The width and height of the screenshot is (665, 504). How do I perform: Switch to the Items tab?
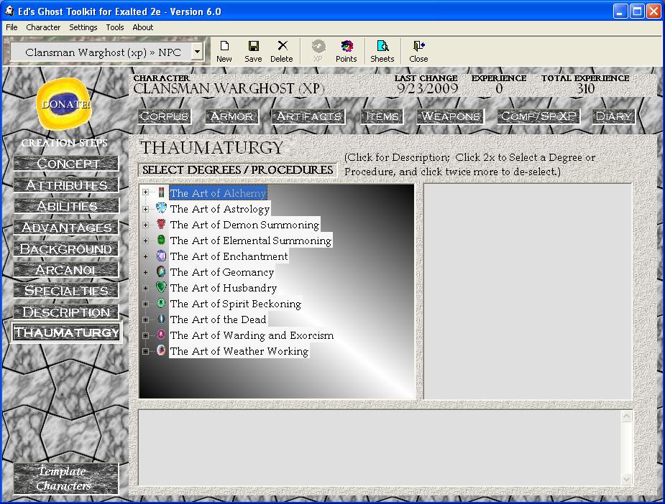(x=382, y=116)
